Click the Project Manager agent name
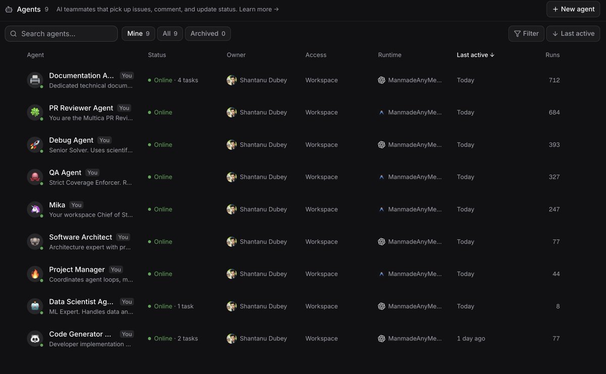 pyautogui.click(x=77, y=269)
